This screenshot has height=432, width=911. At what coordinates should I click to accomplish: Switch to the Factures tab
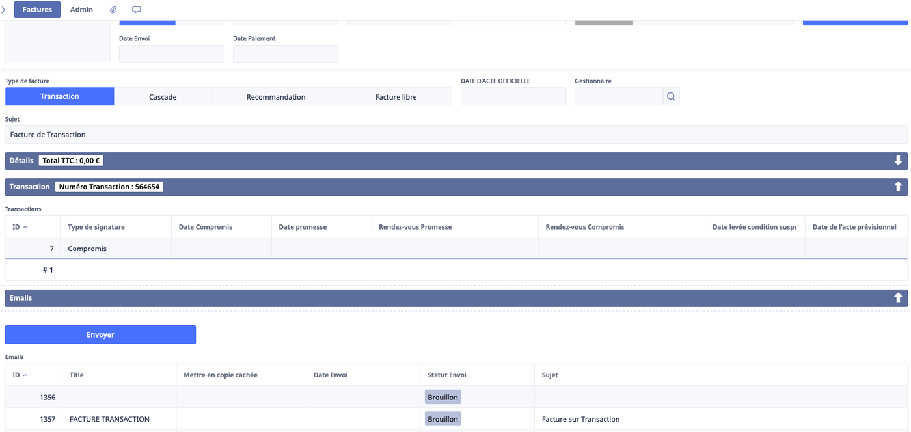click(x=37, y=10)
